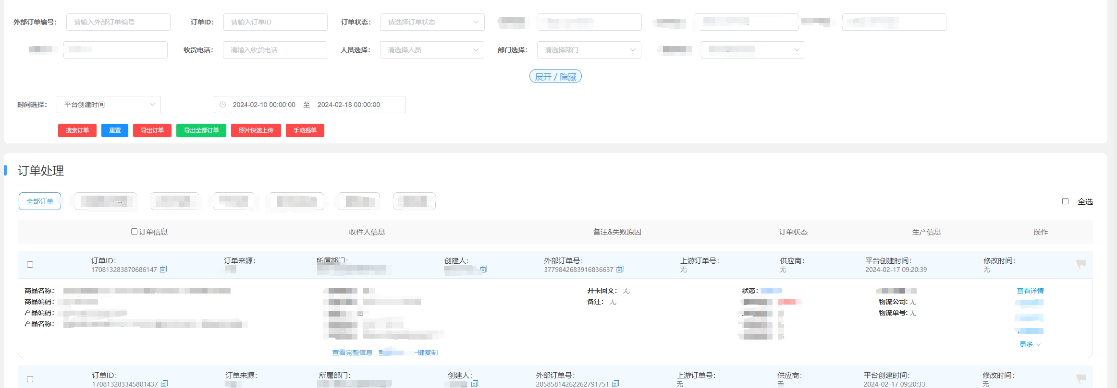
Task: Click the blue 重置 button
Action: 115,130
